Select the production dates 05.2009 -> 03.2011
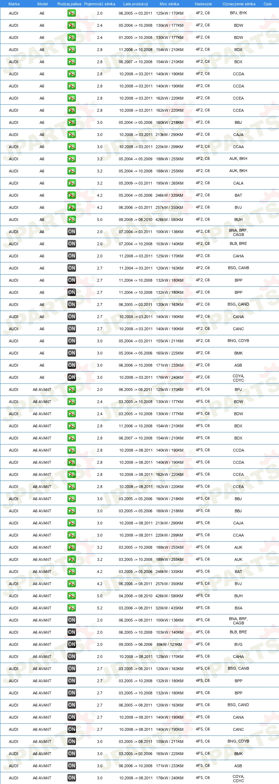This screenshot has width=279, height=784. click(136, 183)
